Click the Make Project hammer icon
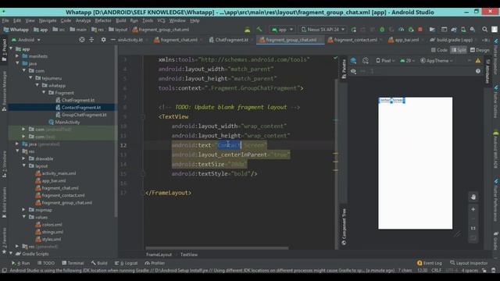The image size is (500, 281). tap(259, 30)
